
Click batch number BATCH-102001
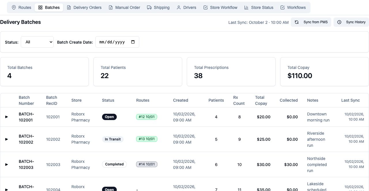click(26, 117)
